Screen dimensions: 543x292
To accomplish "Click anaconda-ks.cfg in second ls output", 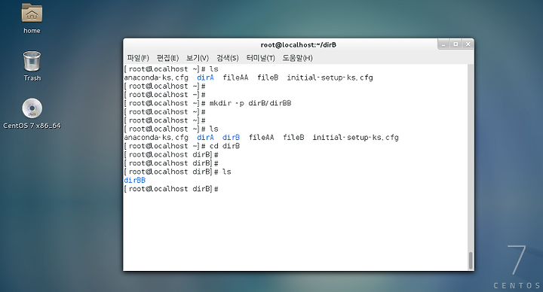I will click(156, 138).
